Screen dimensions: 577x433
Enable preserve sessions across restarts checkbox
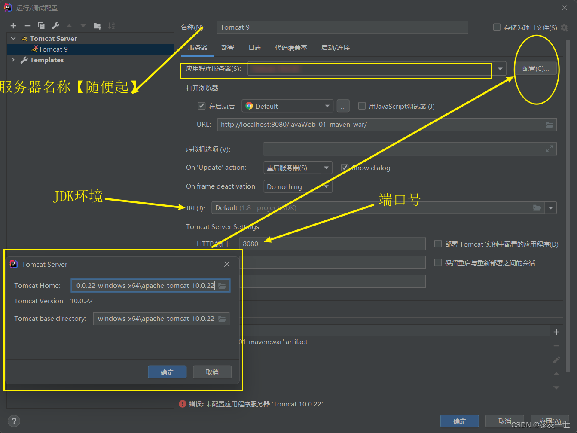click(438, 262)
